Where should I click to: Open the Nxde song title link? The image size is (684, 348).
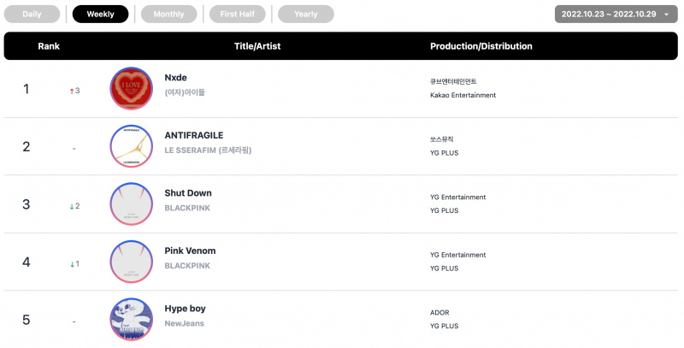point(176,78)
